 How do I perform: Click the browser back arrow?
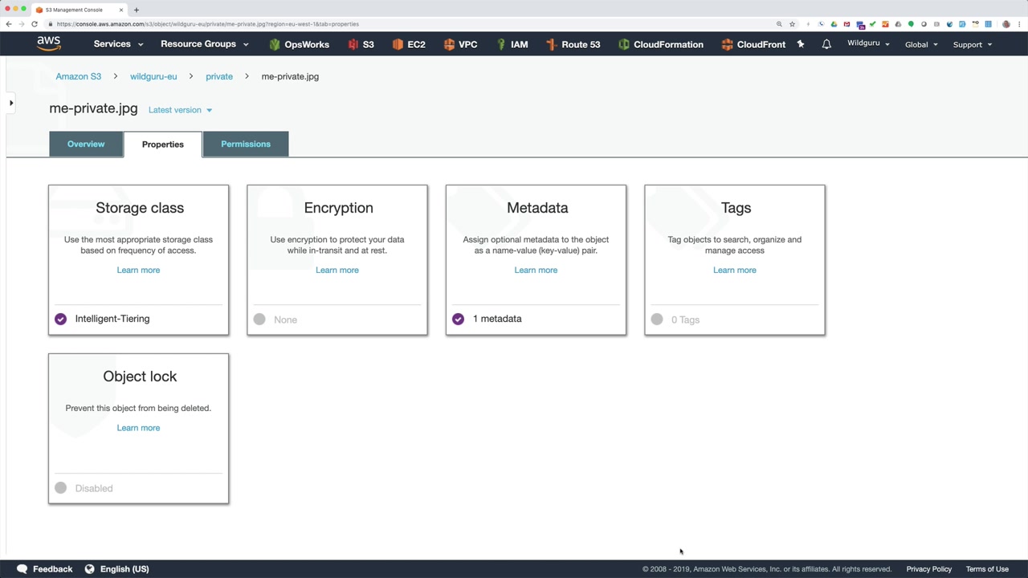point(9,24)
